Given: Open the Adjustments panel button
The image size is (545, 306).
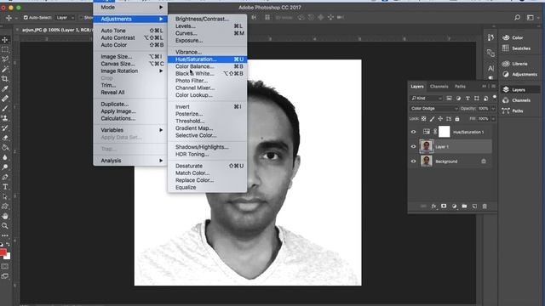Looking at the screenshot, I should pyautogui.click(x=519, y=74).
